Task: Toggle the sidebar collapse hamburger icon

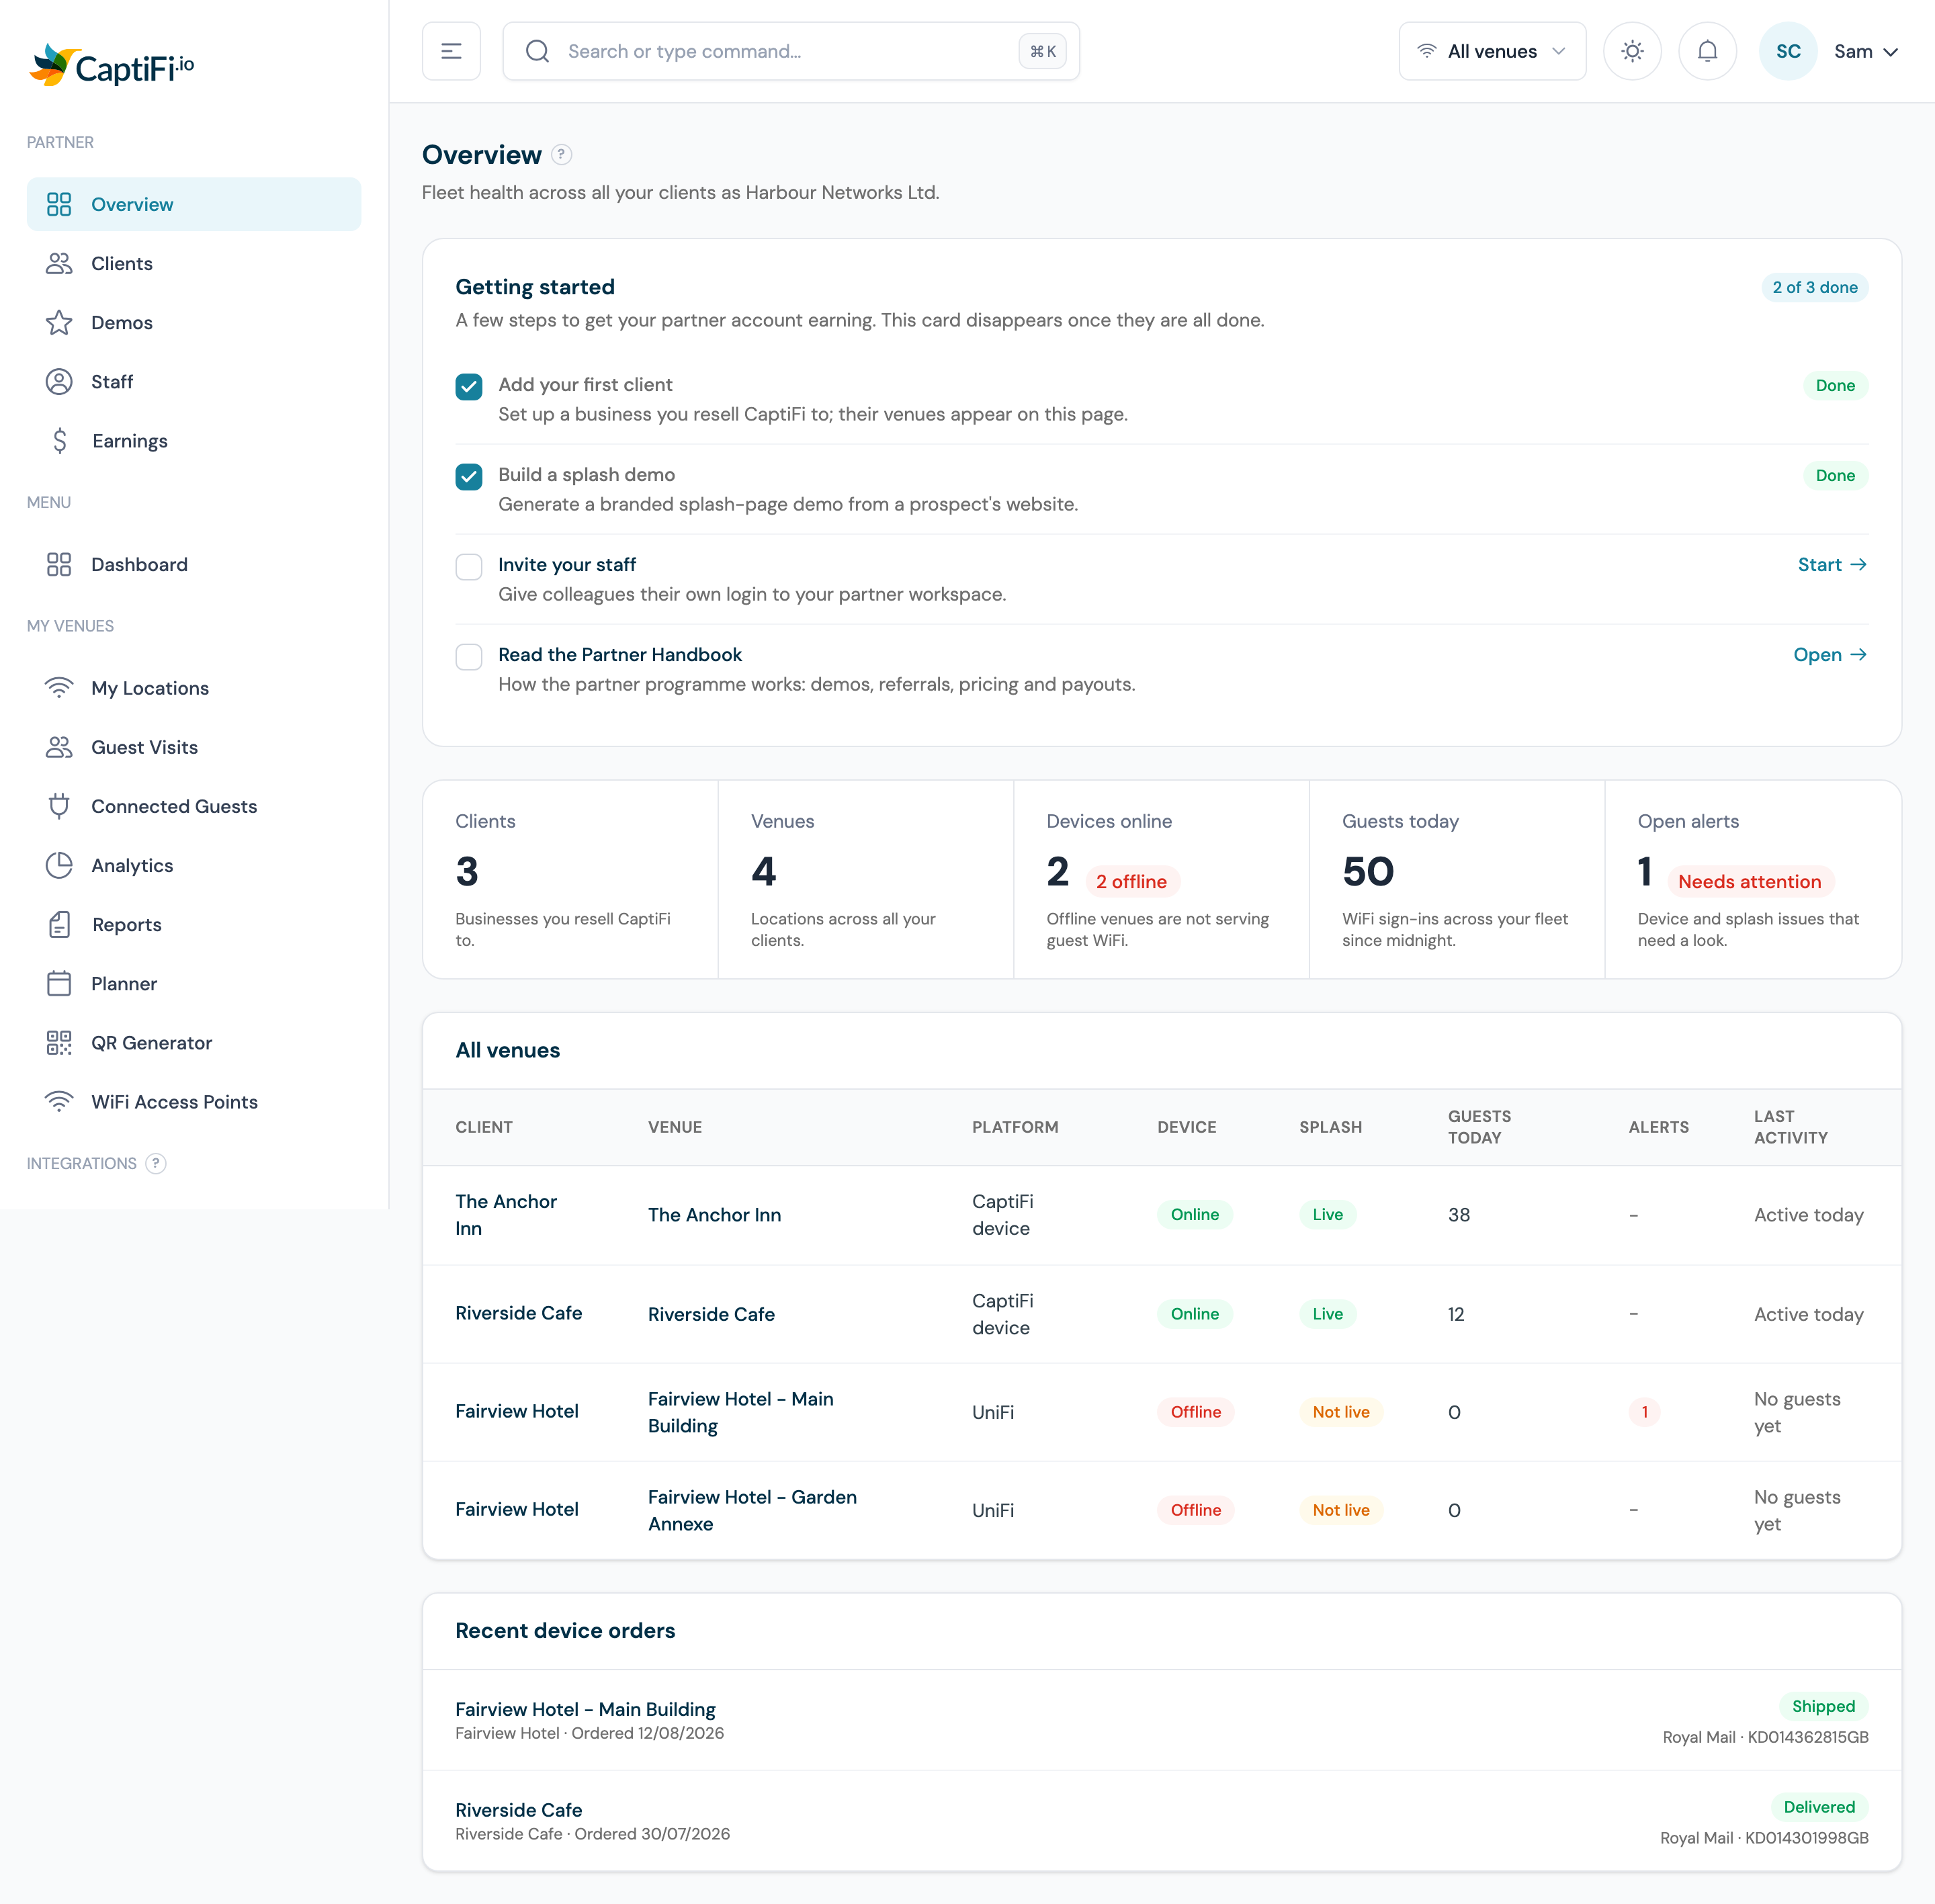Action: [451, 51]
